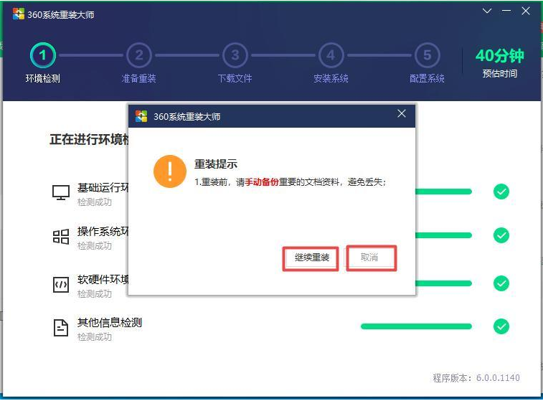Click the 40分钟 estimated time text

[500, 56]
